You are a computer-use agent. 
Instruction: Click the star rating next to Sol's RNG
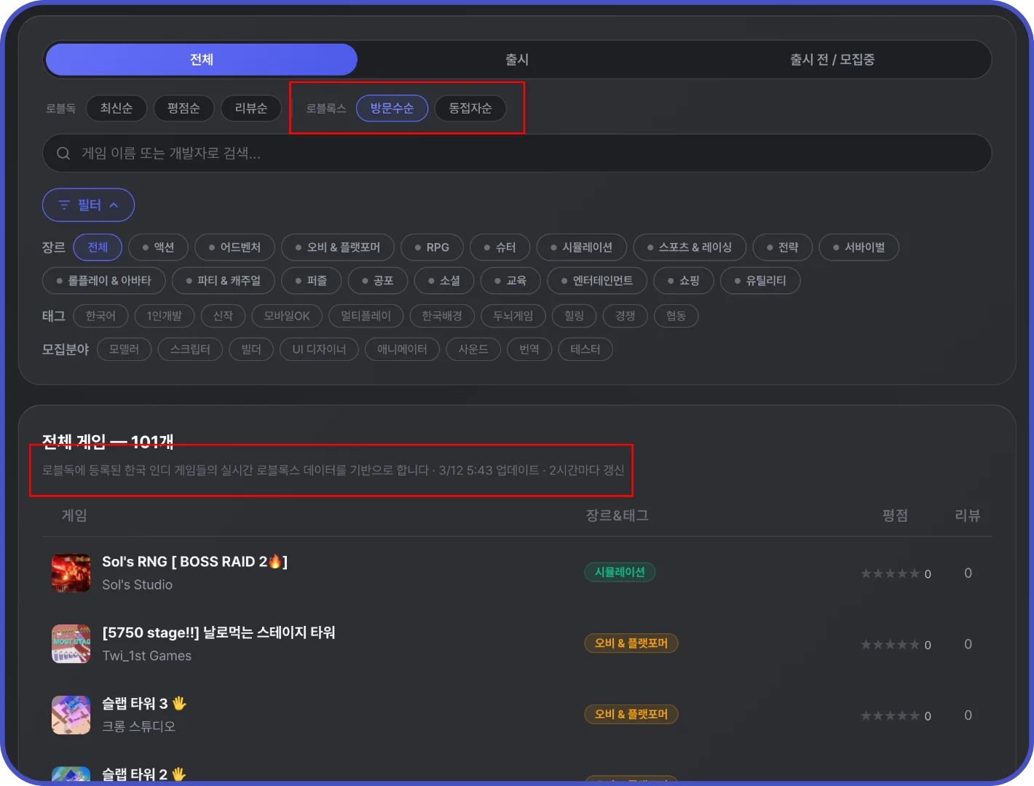[890, 573]
